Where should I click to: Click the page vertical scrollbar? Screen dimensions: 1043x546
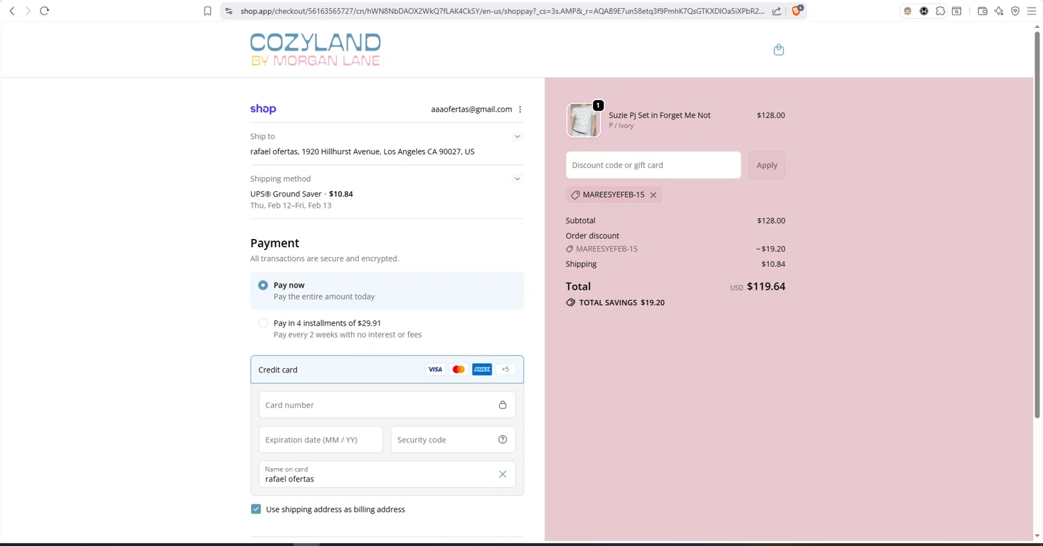tap(1037, 226)
